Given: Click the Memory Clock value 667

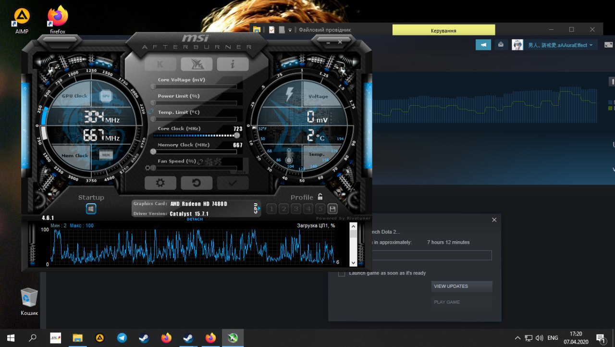Looking at the screenshot, I should pyautogui.click(x=238, y=145).
